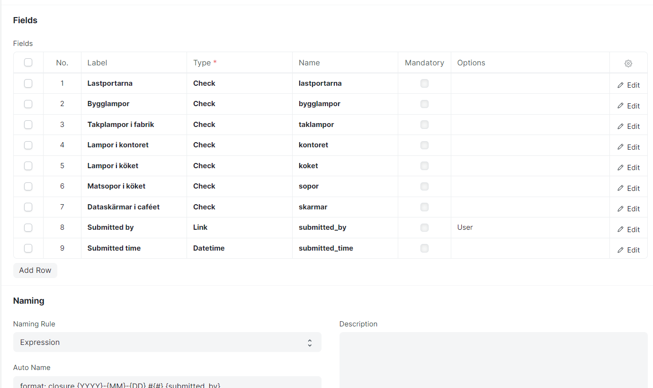Click inside the Description text area

[x=493, y=360]
